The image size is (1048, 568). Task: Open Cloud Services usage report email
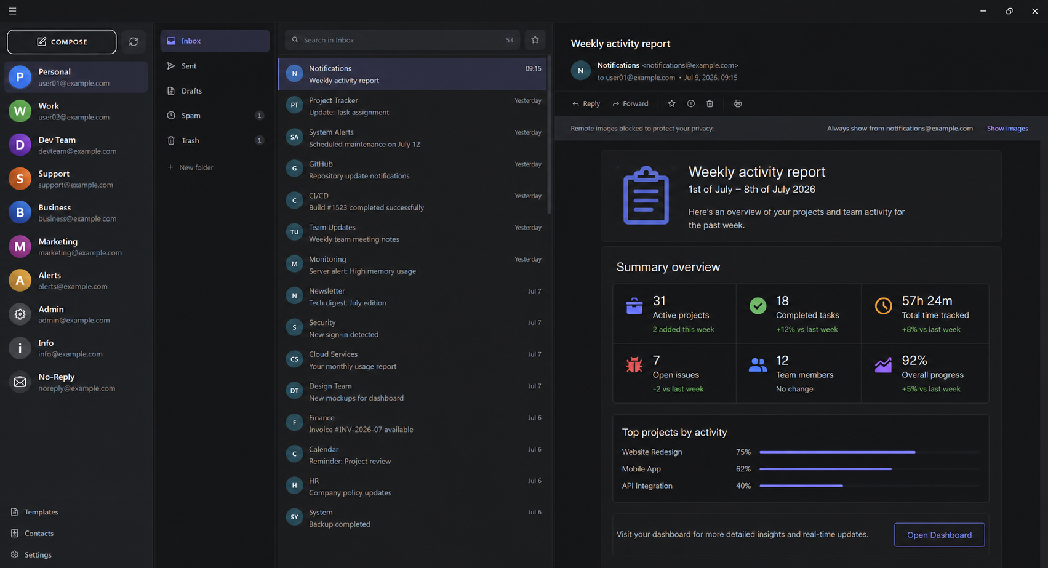tap(412, 360)
